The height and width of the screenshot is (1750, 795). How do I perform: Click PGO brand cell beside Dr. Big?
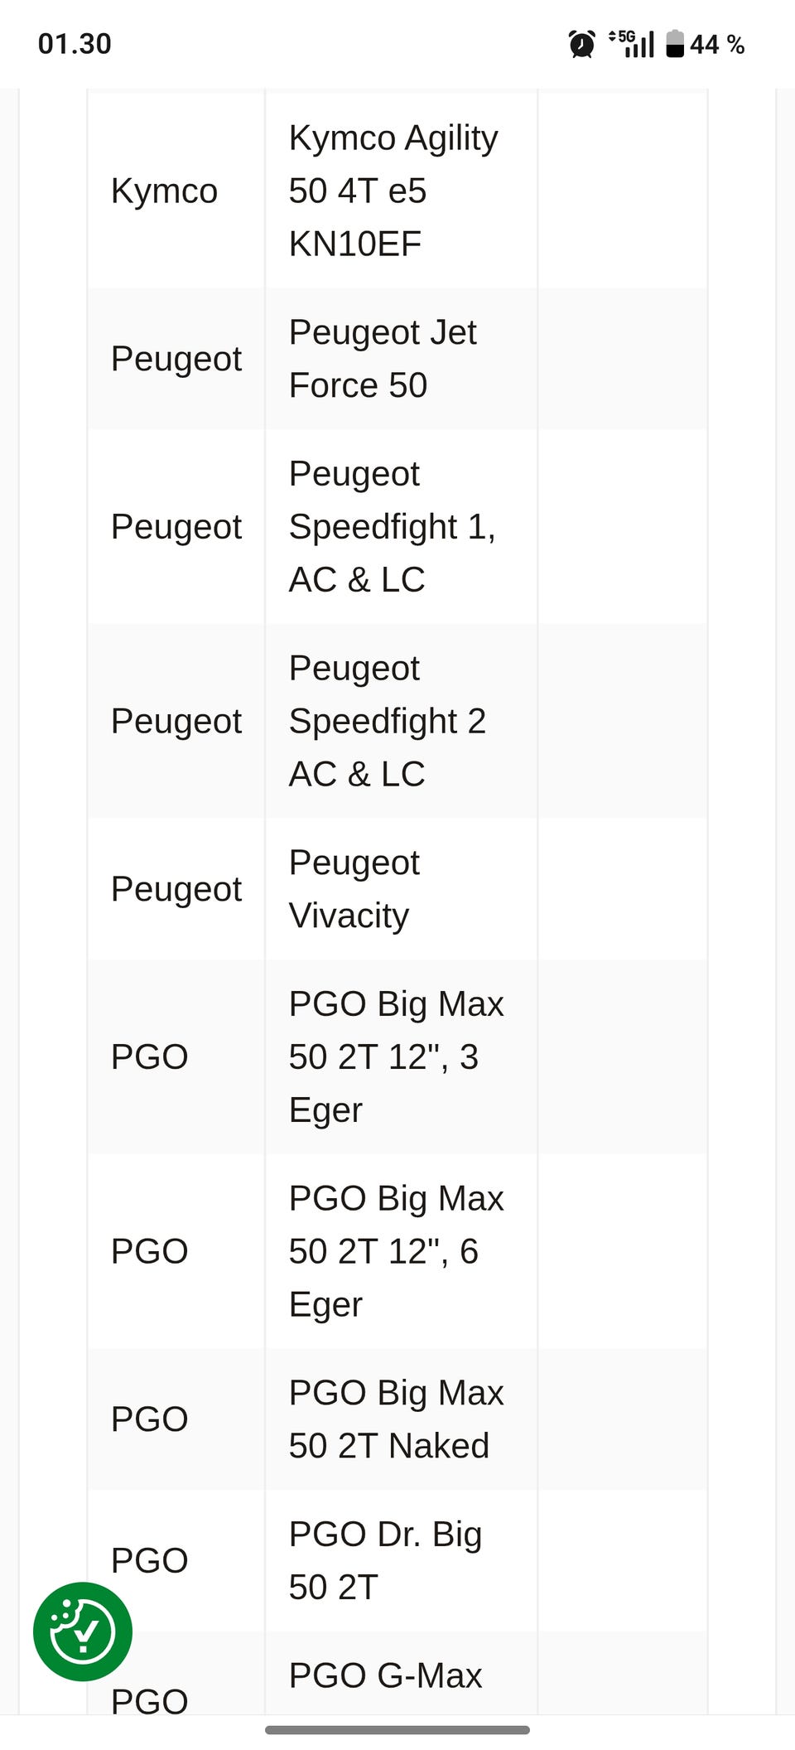[149, 1560]
